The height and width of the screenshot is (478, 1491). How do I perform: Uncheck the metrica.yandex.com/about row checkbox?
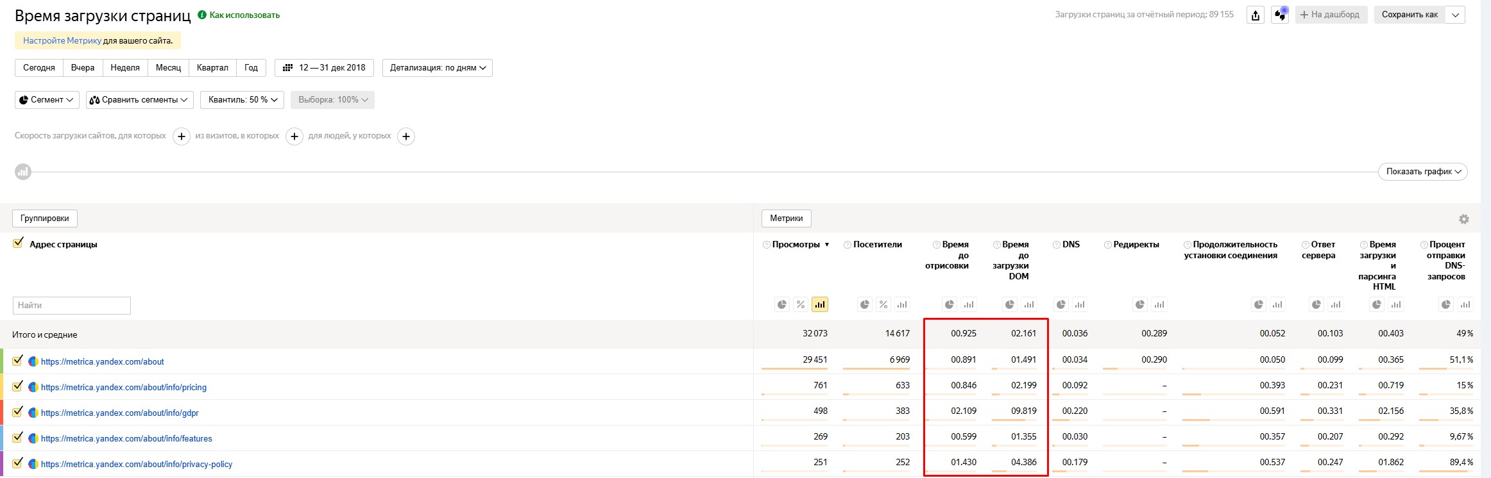pyautogui.click(x=18, y=361)
